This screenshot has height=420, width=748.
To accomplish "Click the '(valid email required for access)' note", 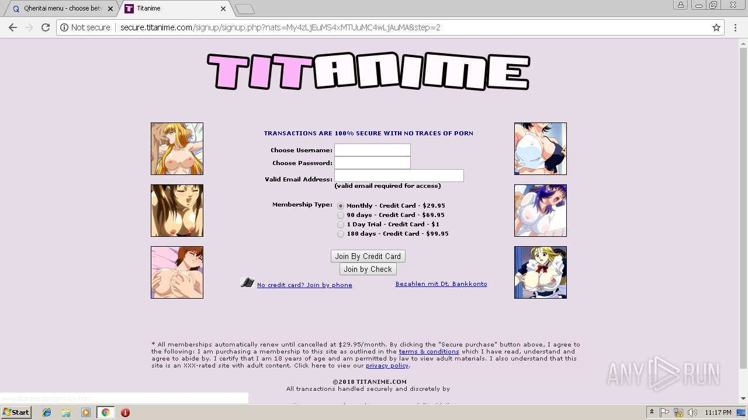I will (x=387, y=185).
